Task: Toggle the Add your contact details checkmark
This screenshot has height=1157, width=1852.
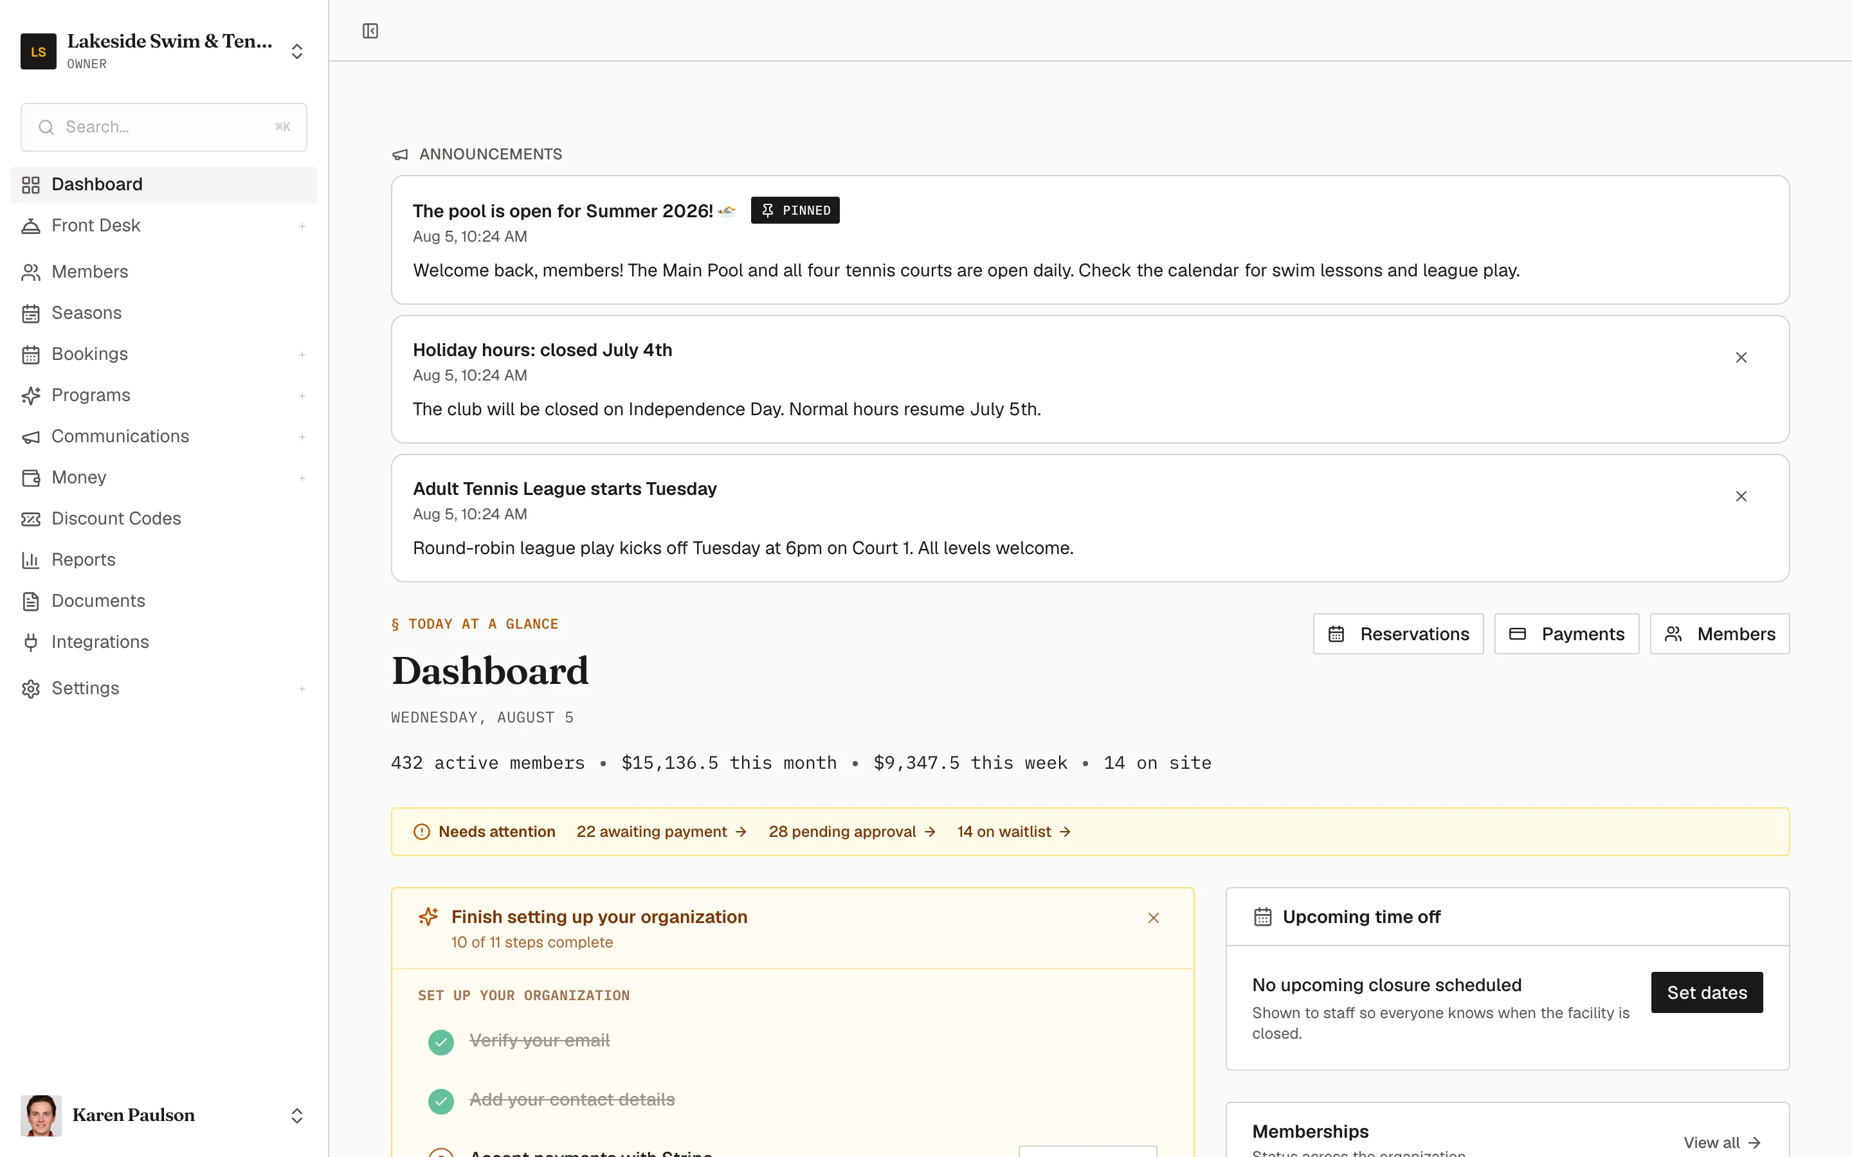Action: coord(440,1101)
